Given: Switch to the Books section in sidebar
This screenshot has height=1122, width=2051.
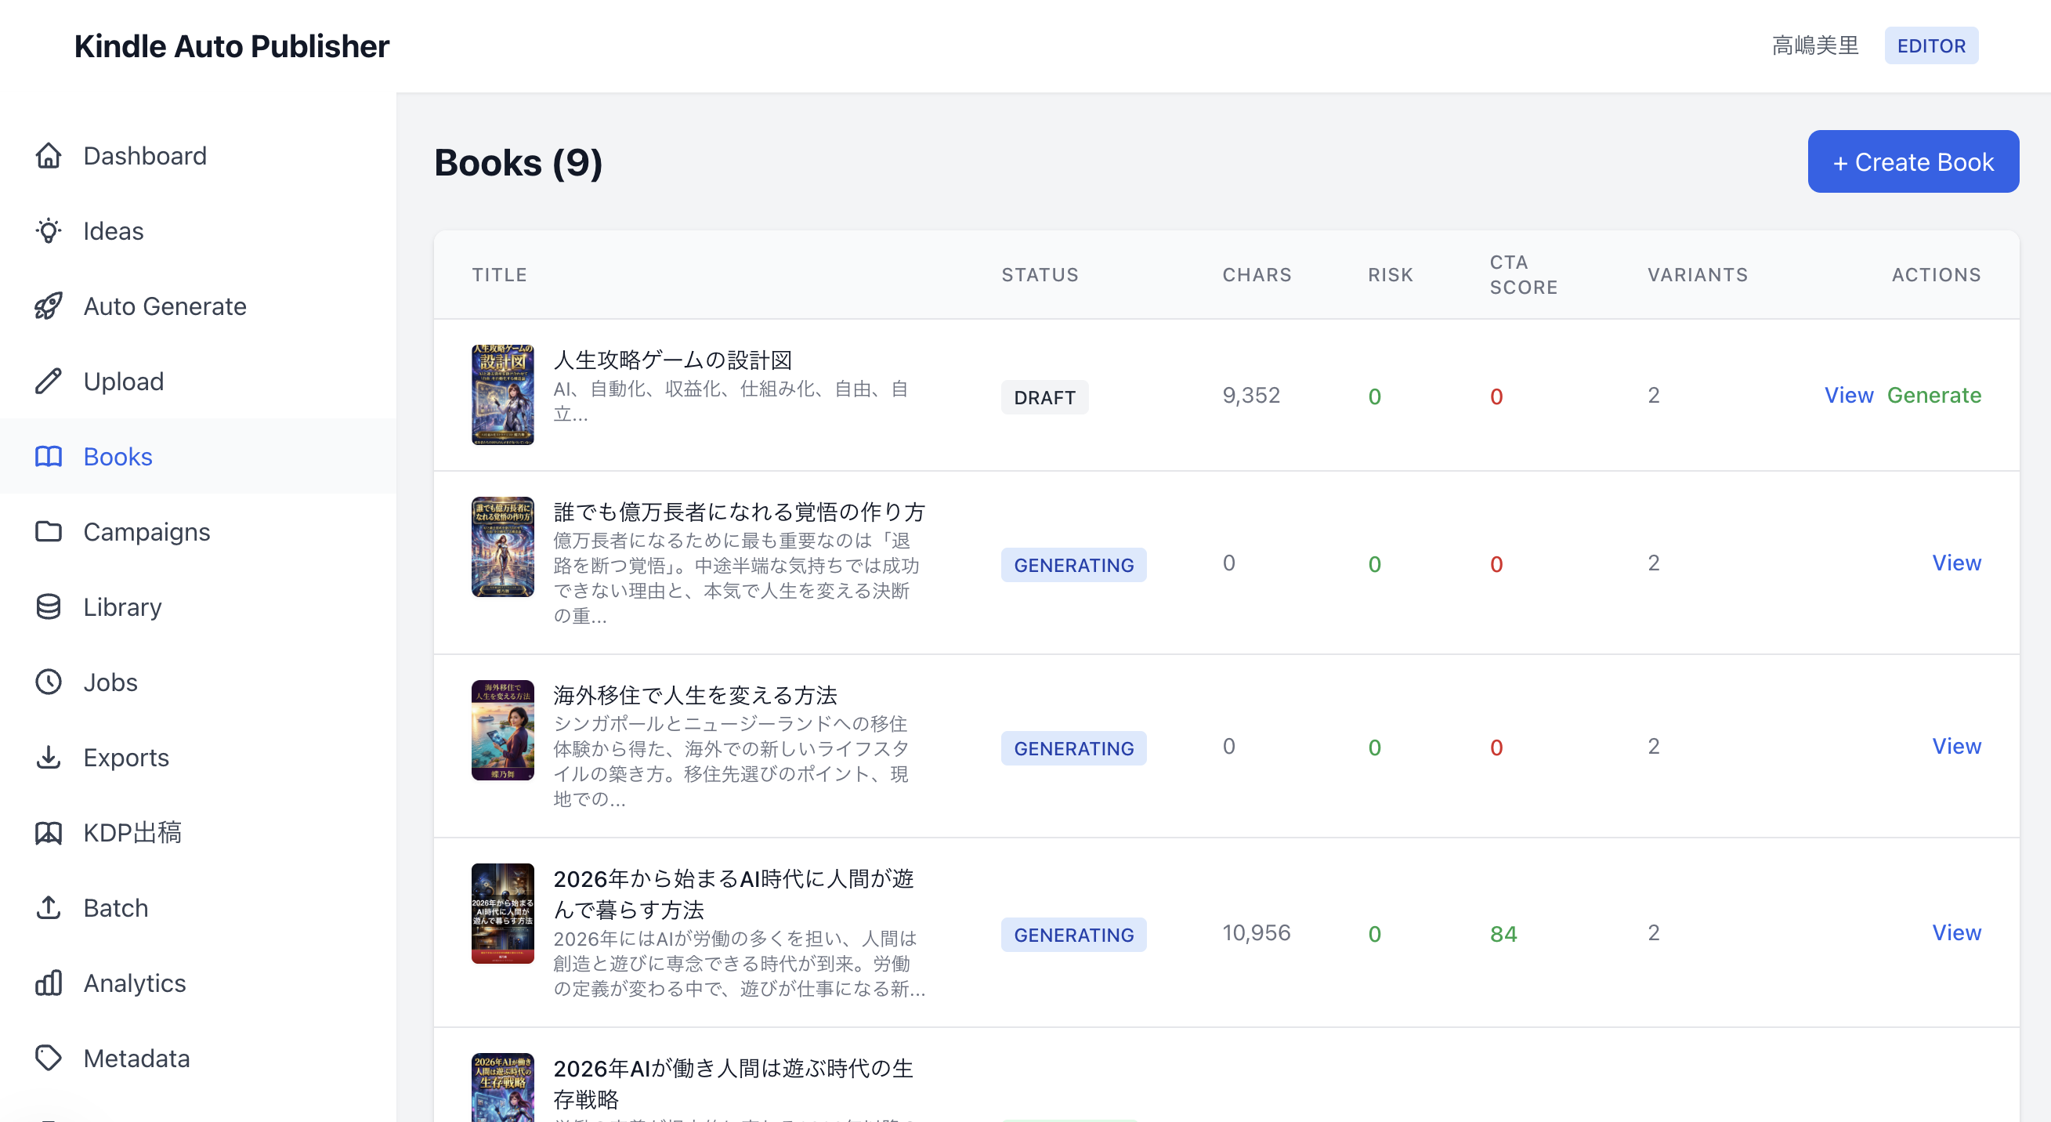Looking at the screenshot, I should tap(117, 456).
